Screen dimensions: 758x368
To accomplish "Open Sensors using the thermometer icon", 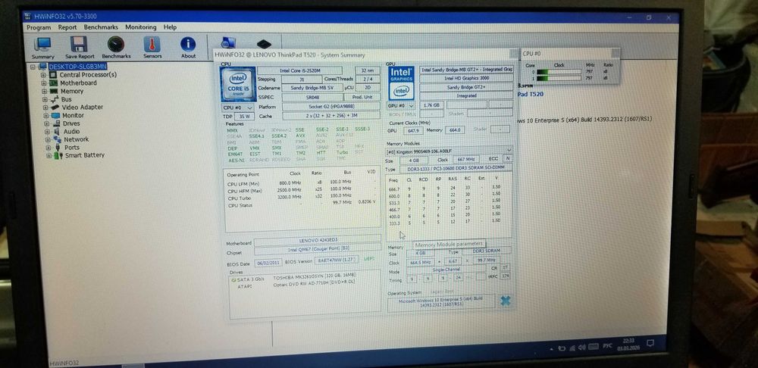I will click(152, 45).
